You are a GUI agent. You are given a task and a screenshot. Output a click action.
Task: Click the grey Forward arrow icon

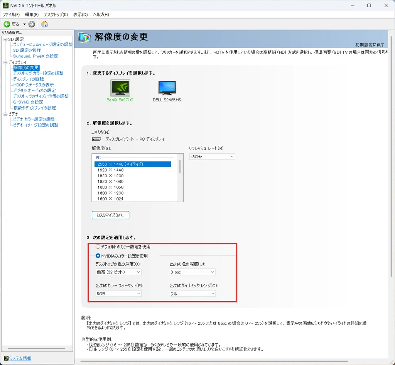click(32, 24)
